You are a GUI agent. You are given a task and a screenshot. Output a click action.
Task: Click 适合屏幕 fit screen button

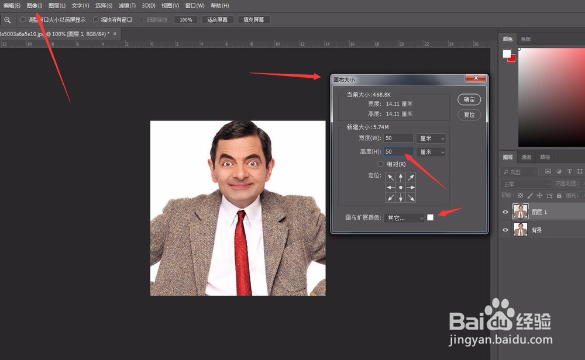tap(217, 20)
